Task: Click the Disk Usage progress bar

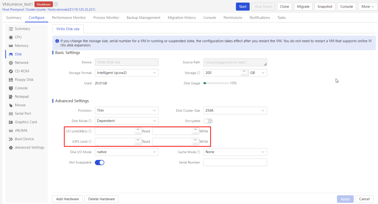Action: [x=216, y=83]
